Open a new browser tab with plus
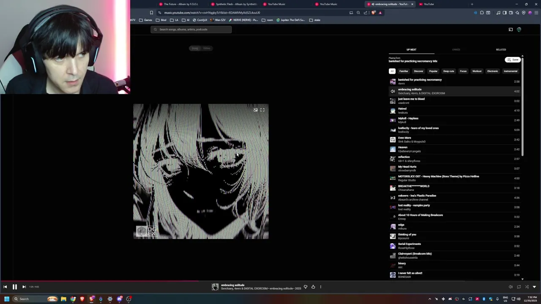The width and height of the screenshot is (541, 304). (x=472, y=4)
